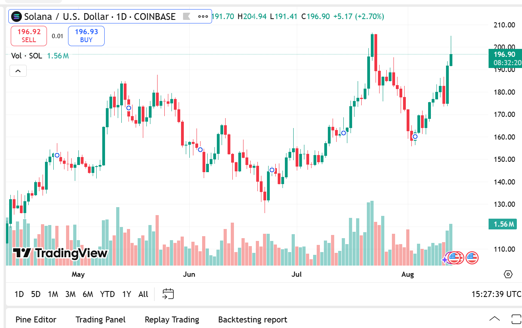Screen dimensions: 522x328
Task: Collapse the indicator legend with the up chevron
Action: [18, 71]
